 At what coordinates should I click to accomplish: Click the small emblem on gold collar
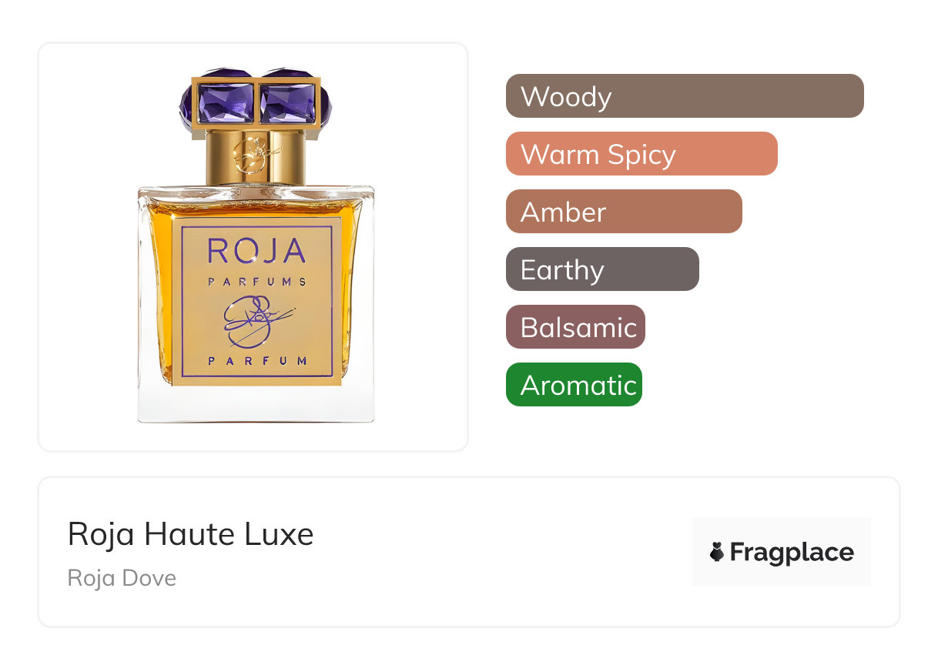click(255, 155)
